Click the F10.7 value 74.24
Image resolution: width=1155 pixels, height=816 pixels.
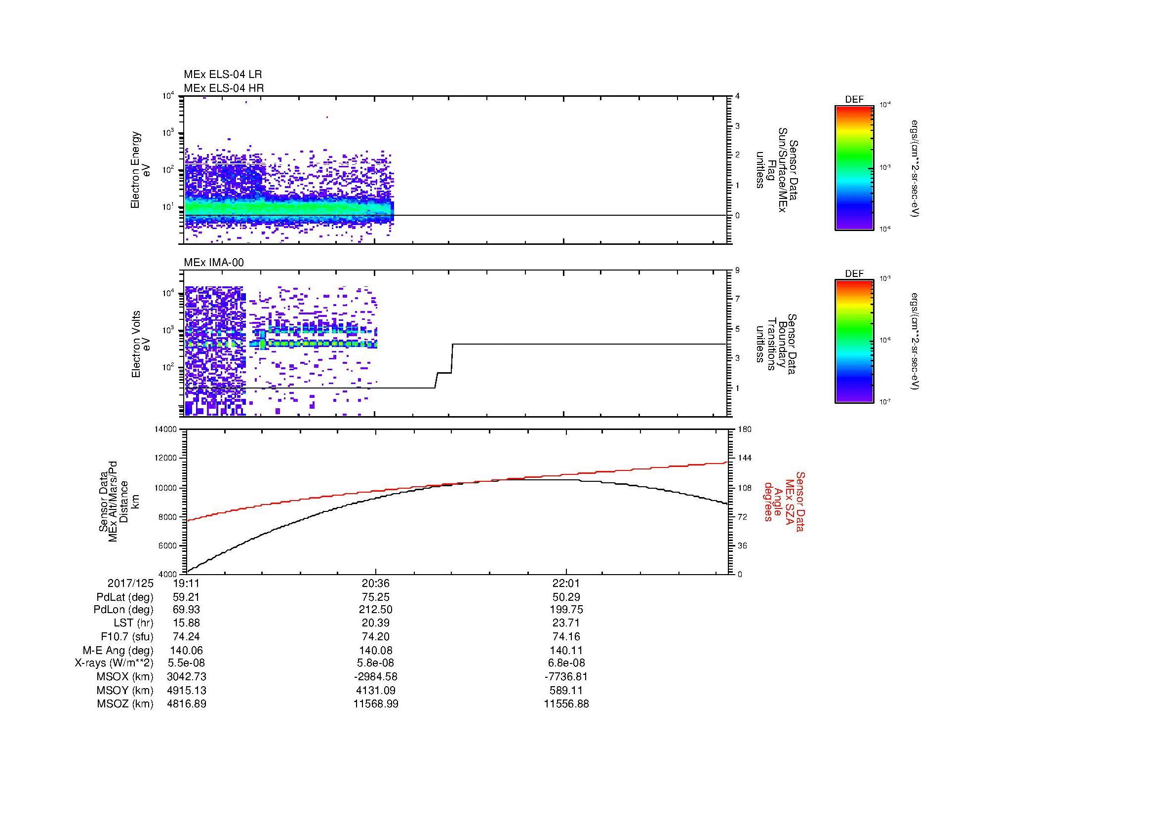187,637
